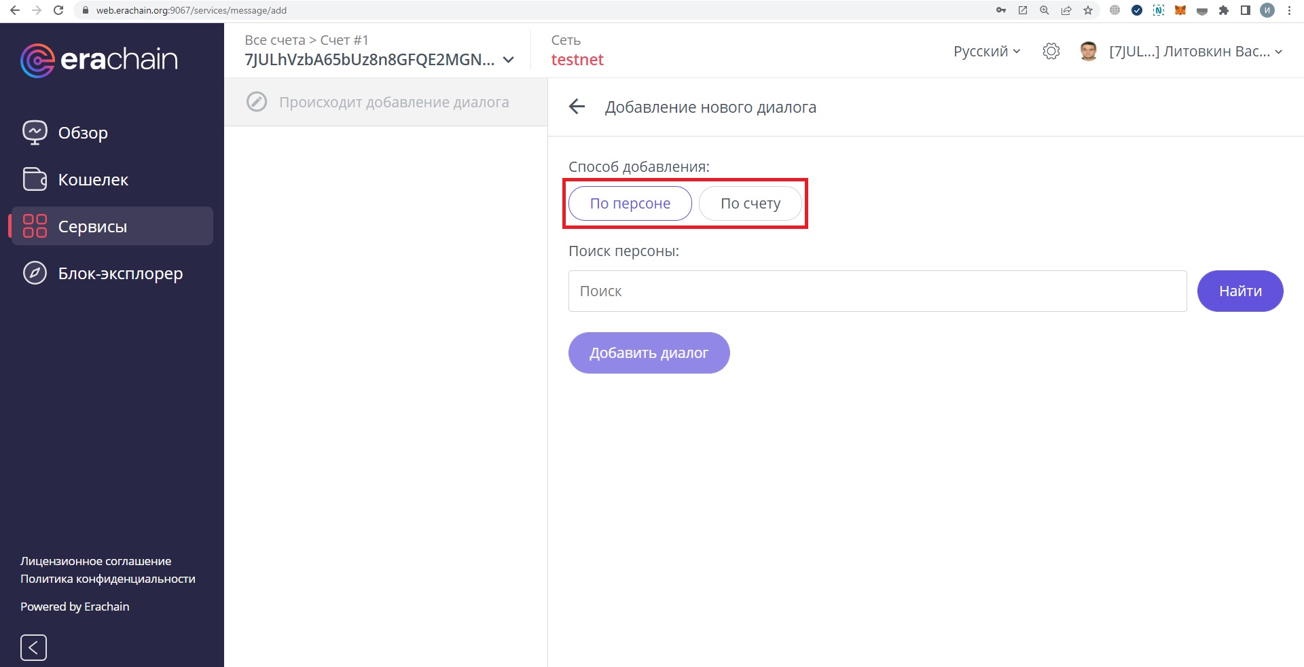Viewport: 1304px width, 667px height.
Task: Expand the account address dropdown
Action: [x=508, y=60]
